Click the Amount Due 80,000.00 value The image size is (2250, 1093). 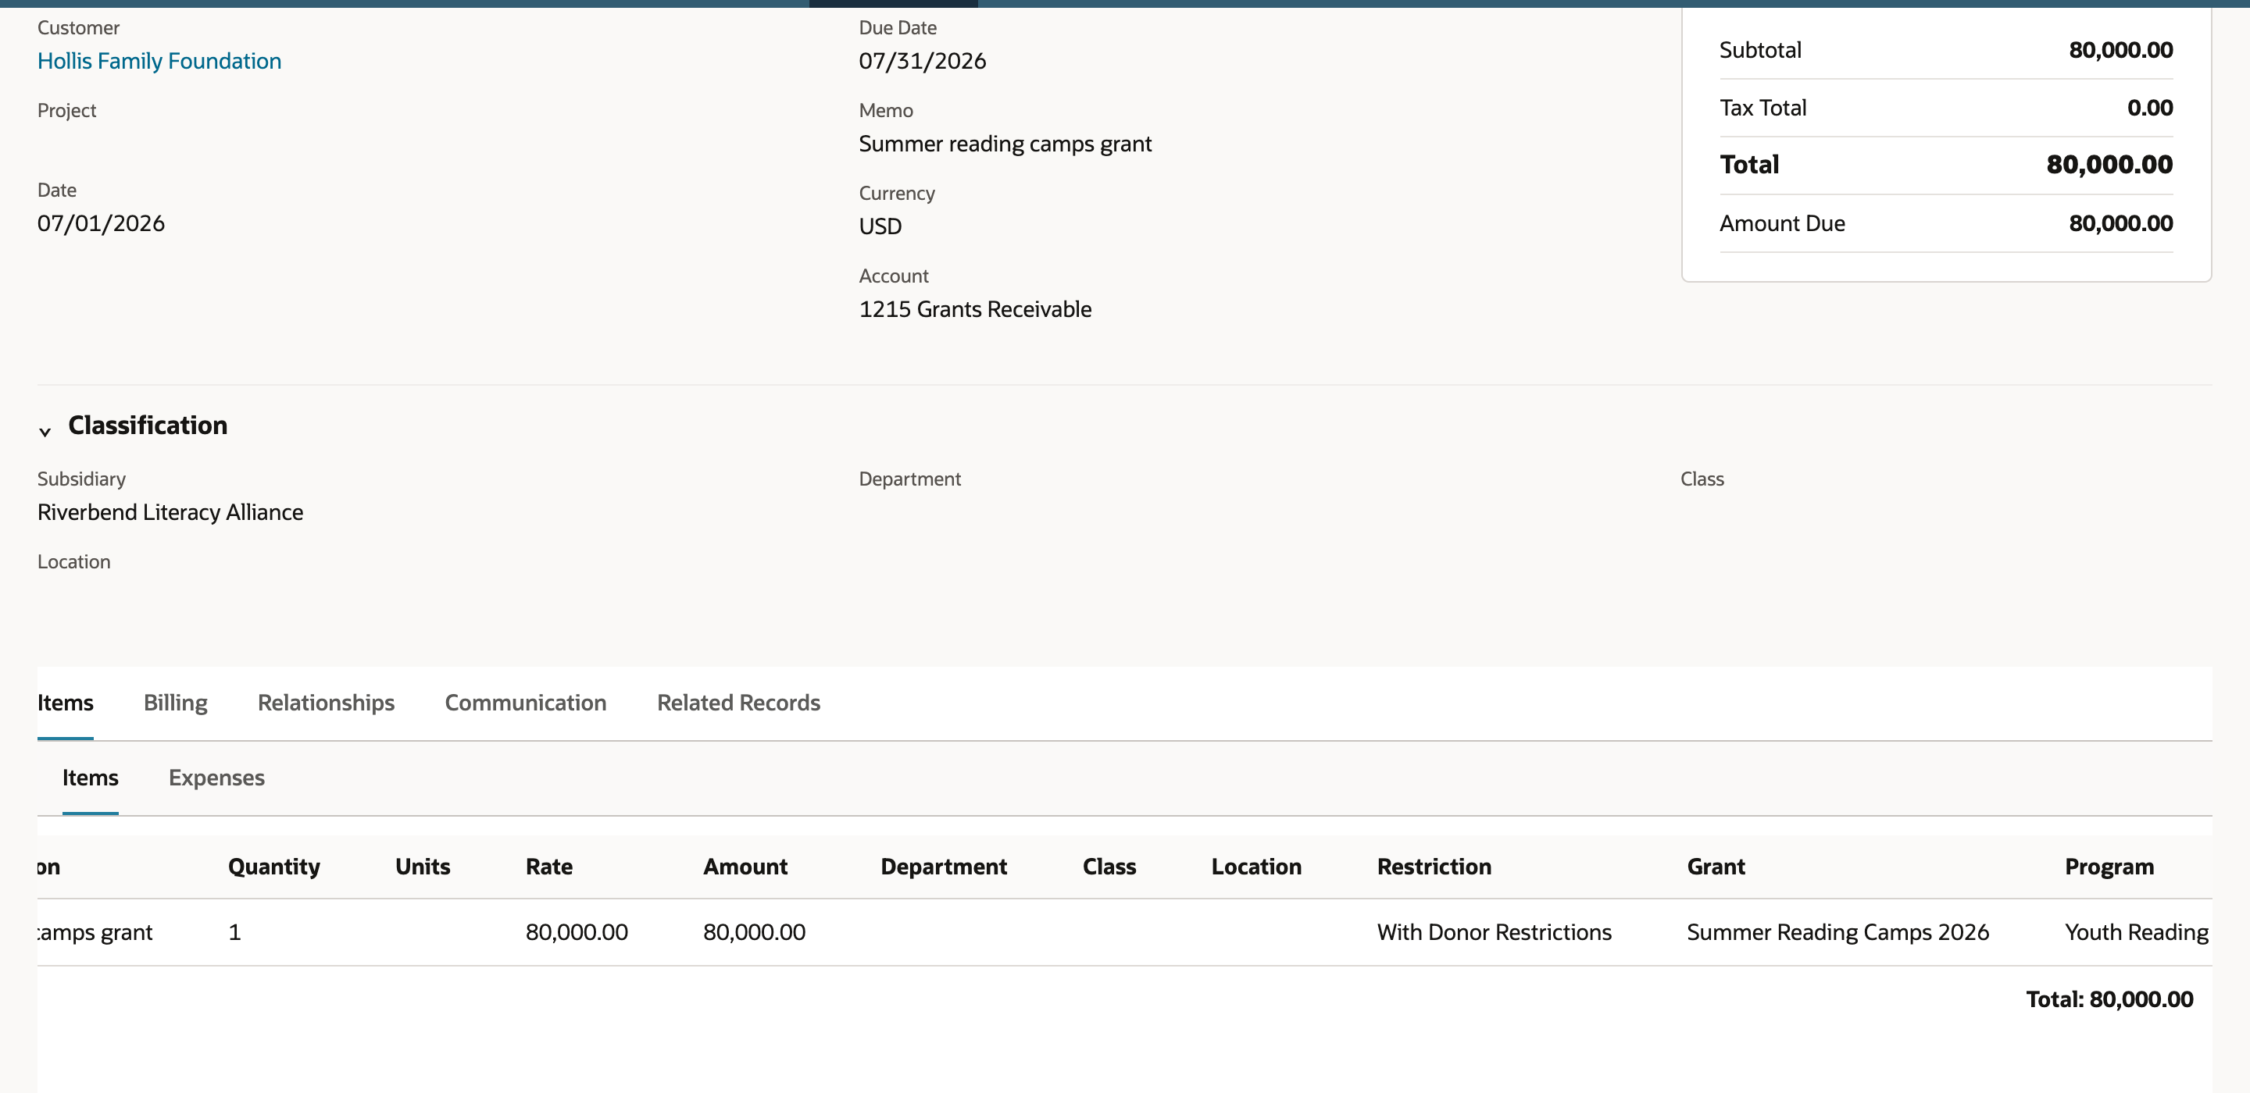coord(2121,223)
